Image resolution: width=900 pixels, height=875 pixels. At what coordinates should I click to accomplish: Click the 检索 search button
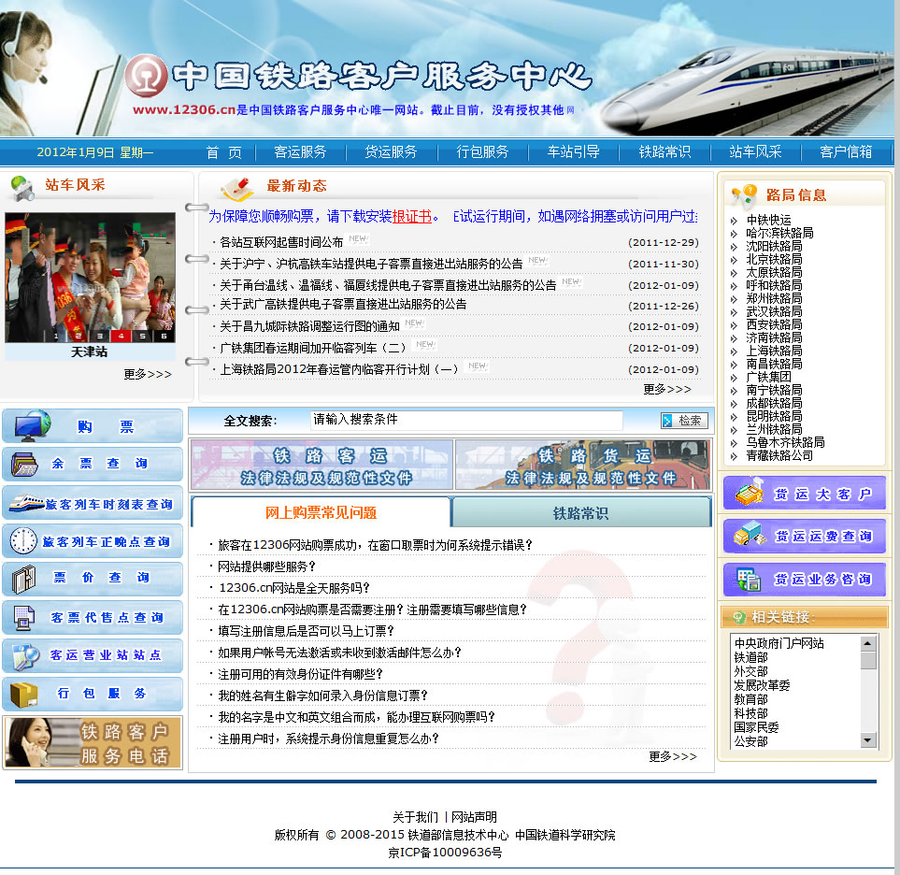[684, 421]
